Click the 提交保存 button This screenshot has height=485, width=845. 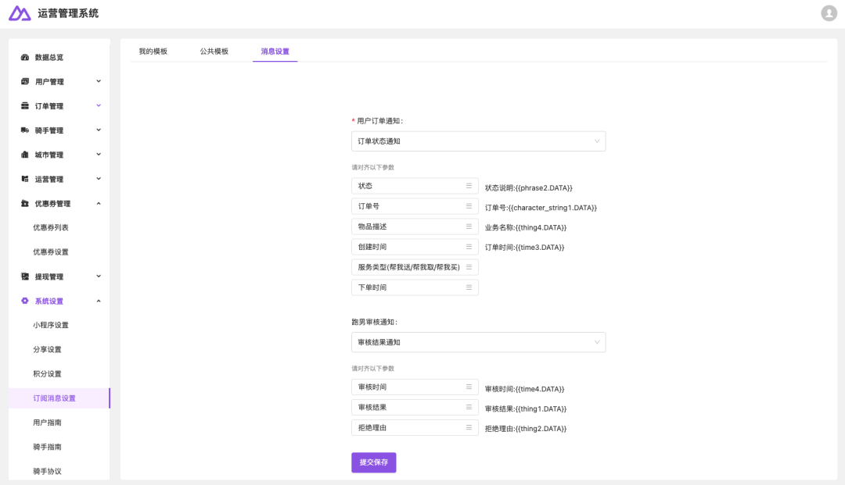click(373, 462)
